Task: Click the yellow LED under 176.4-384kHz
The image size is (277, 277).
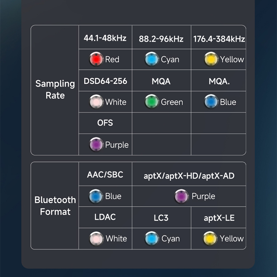Action: (211, 59)
